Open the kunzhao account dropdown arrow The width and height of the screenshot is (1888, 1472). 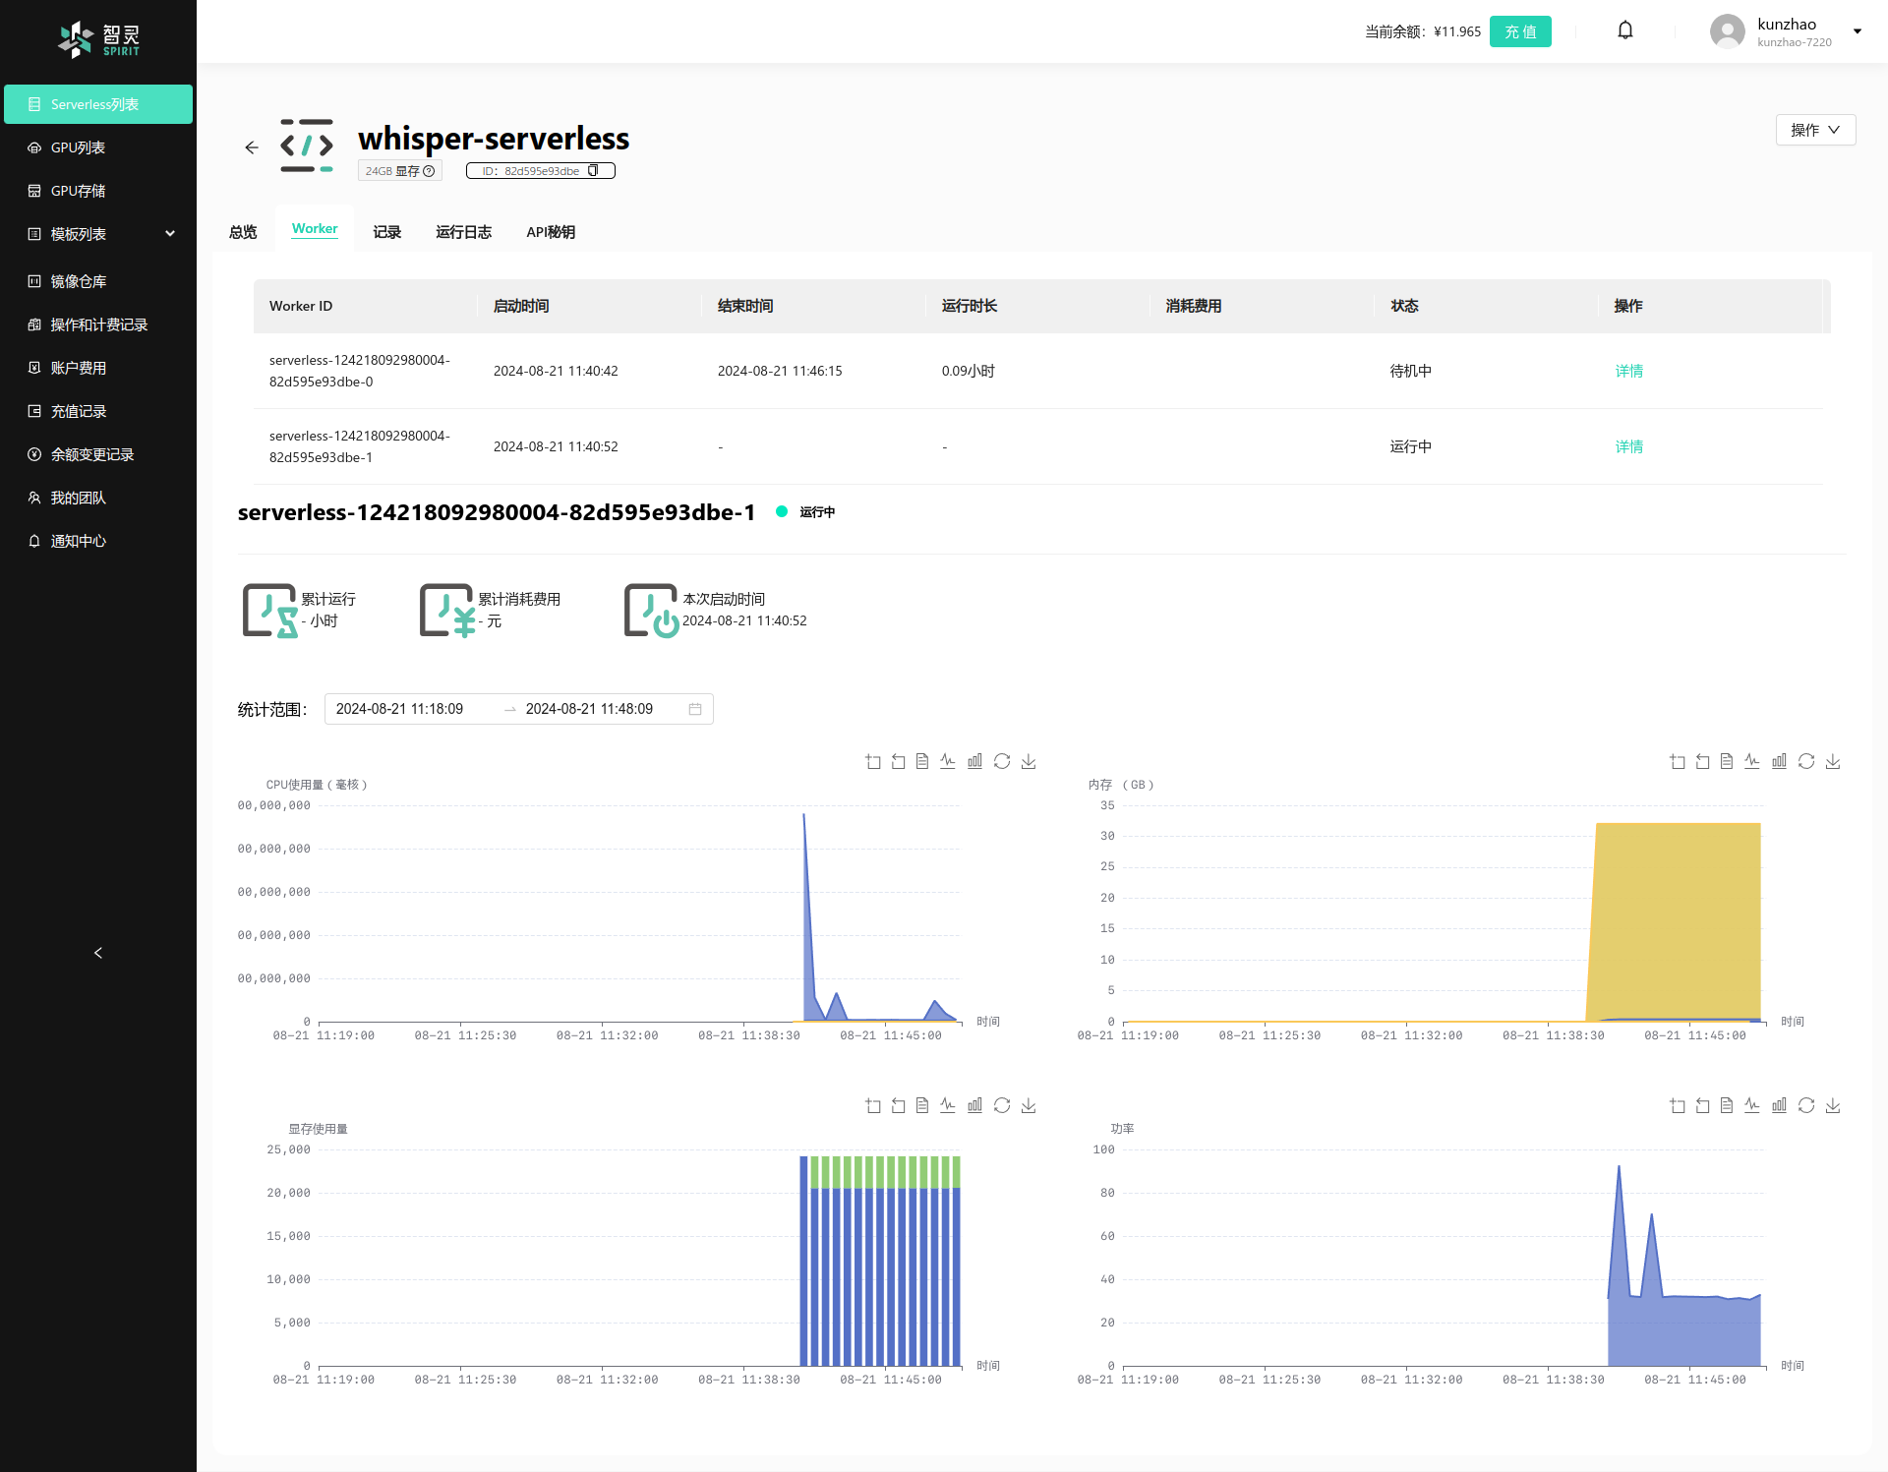1858,31
